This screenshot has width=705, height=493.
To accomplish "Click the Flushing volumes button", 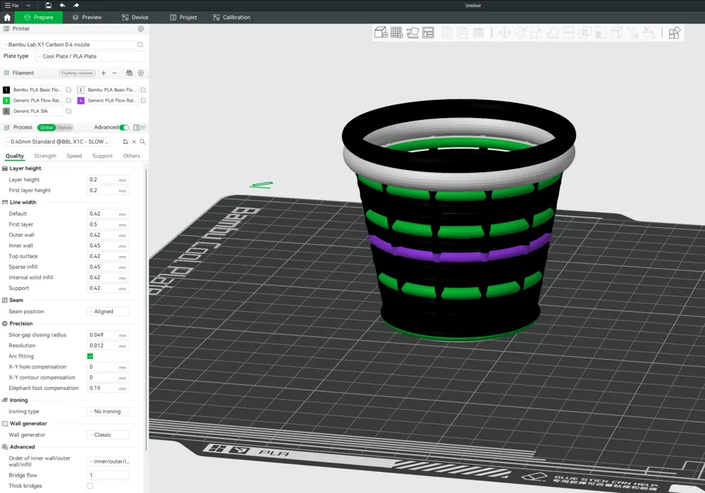I will tap(77, 73).
